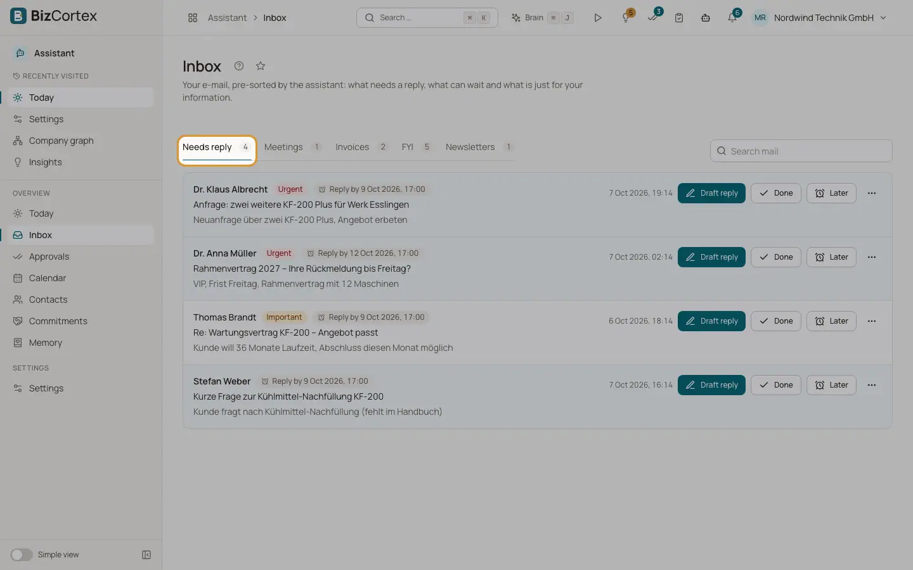Toggle the Simple view switch

(22, 555)
